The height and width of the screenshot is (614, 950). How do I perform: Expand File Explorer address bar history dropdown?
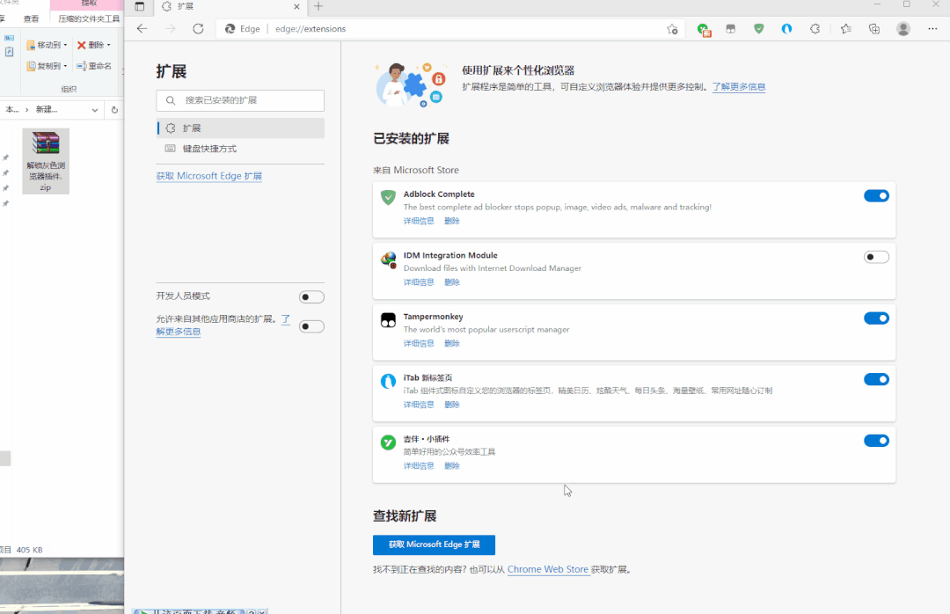tap(94, 110)
